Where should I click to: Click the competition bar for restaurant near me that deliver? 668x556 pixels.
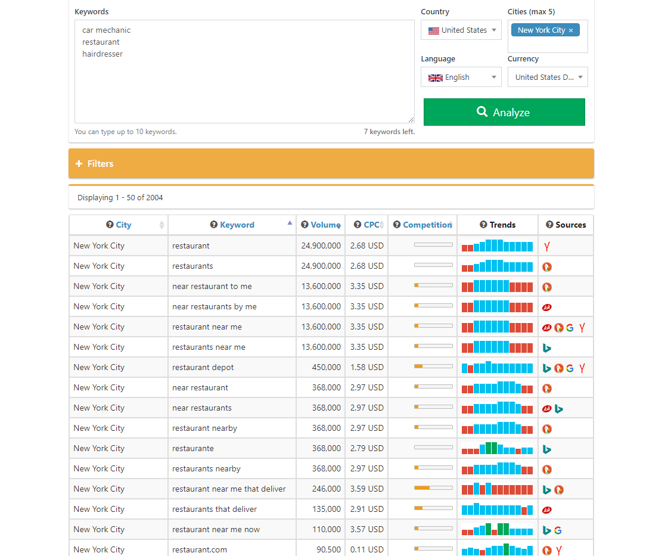click(433, 489)
